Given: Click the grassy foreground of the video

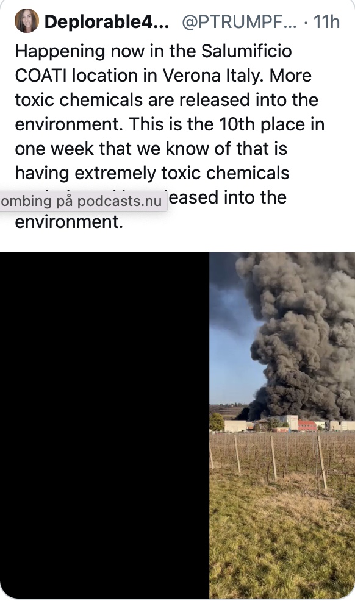Looking at the screenshot, I should [282, 544].
